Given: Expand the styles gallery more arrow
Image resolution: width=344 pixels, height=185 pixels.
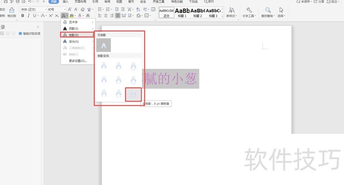Looking at the screenshot, I should [x=222, y=16].
